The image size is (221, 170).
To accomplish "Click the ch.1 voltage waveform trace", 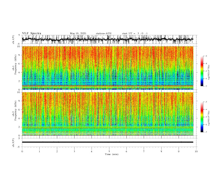I will (x=107, y=39).
